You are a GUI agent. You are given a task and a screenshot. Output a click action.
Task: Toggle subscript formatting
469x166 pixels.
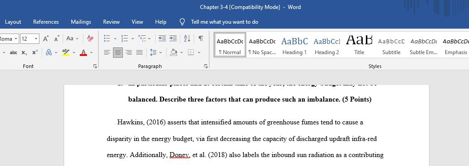pyautogui.click(x=25, y=52)
